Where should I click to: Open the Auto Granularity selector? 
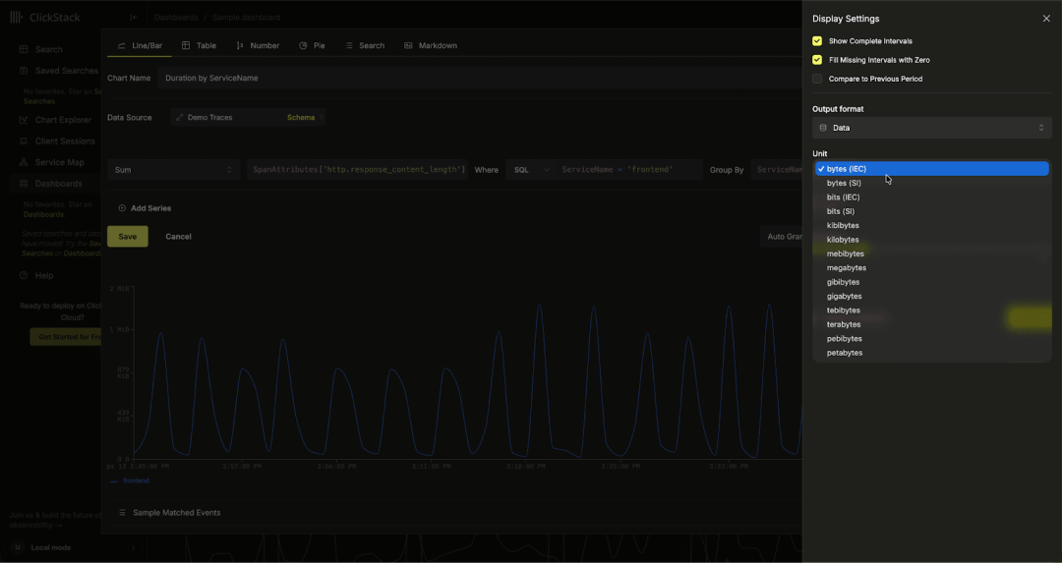[782, 237]
